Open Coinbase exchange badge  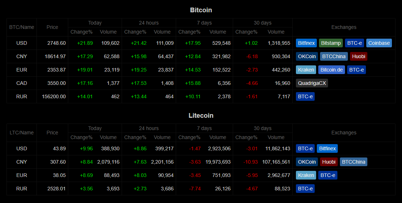coord(379,43)
